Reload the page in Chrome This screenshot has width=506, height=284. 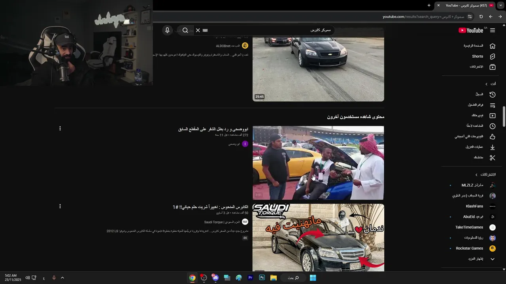pyautogui.click(x=481, y=17)
